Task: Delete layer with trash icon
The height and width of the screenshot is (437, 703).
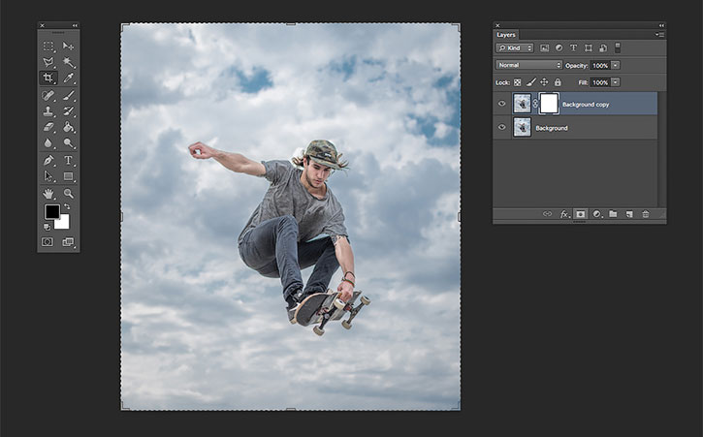Action: click(x=646, y=214)
